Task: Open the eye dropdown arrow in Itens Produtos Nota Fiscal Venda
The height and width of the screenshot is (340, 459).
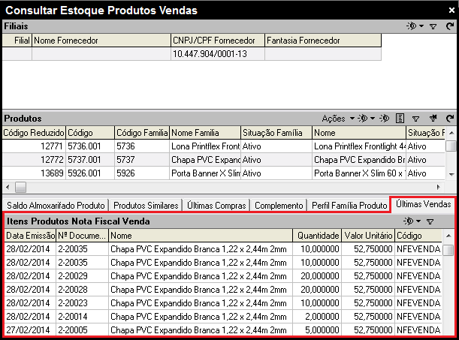Action: pos(418,221)
